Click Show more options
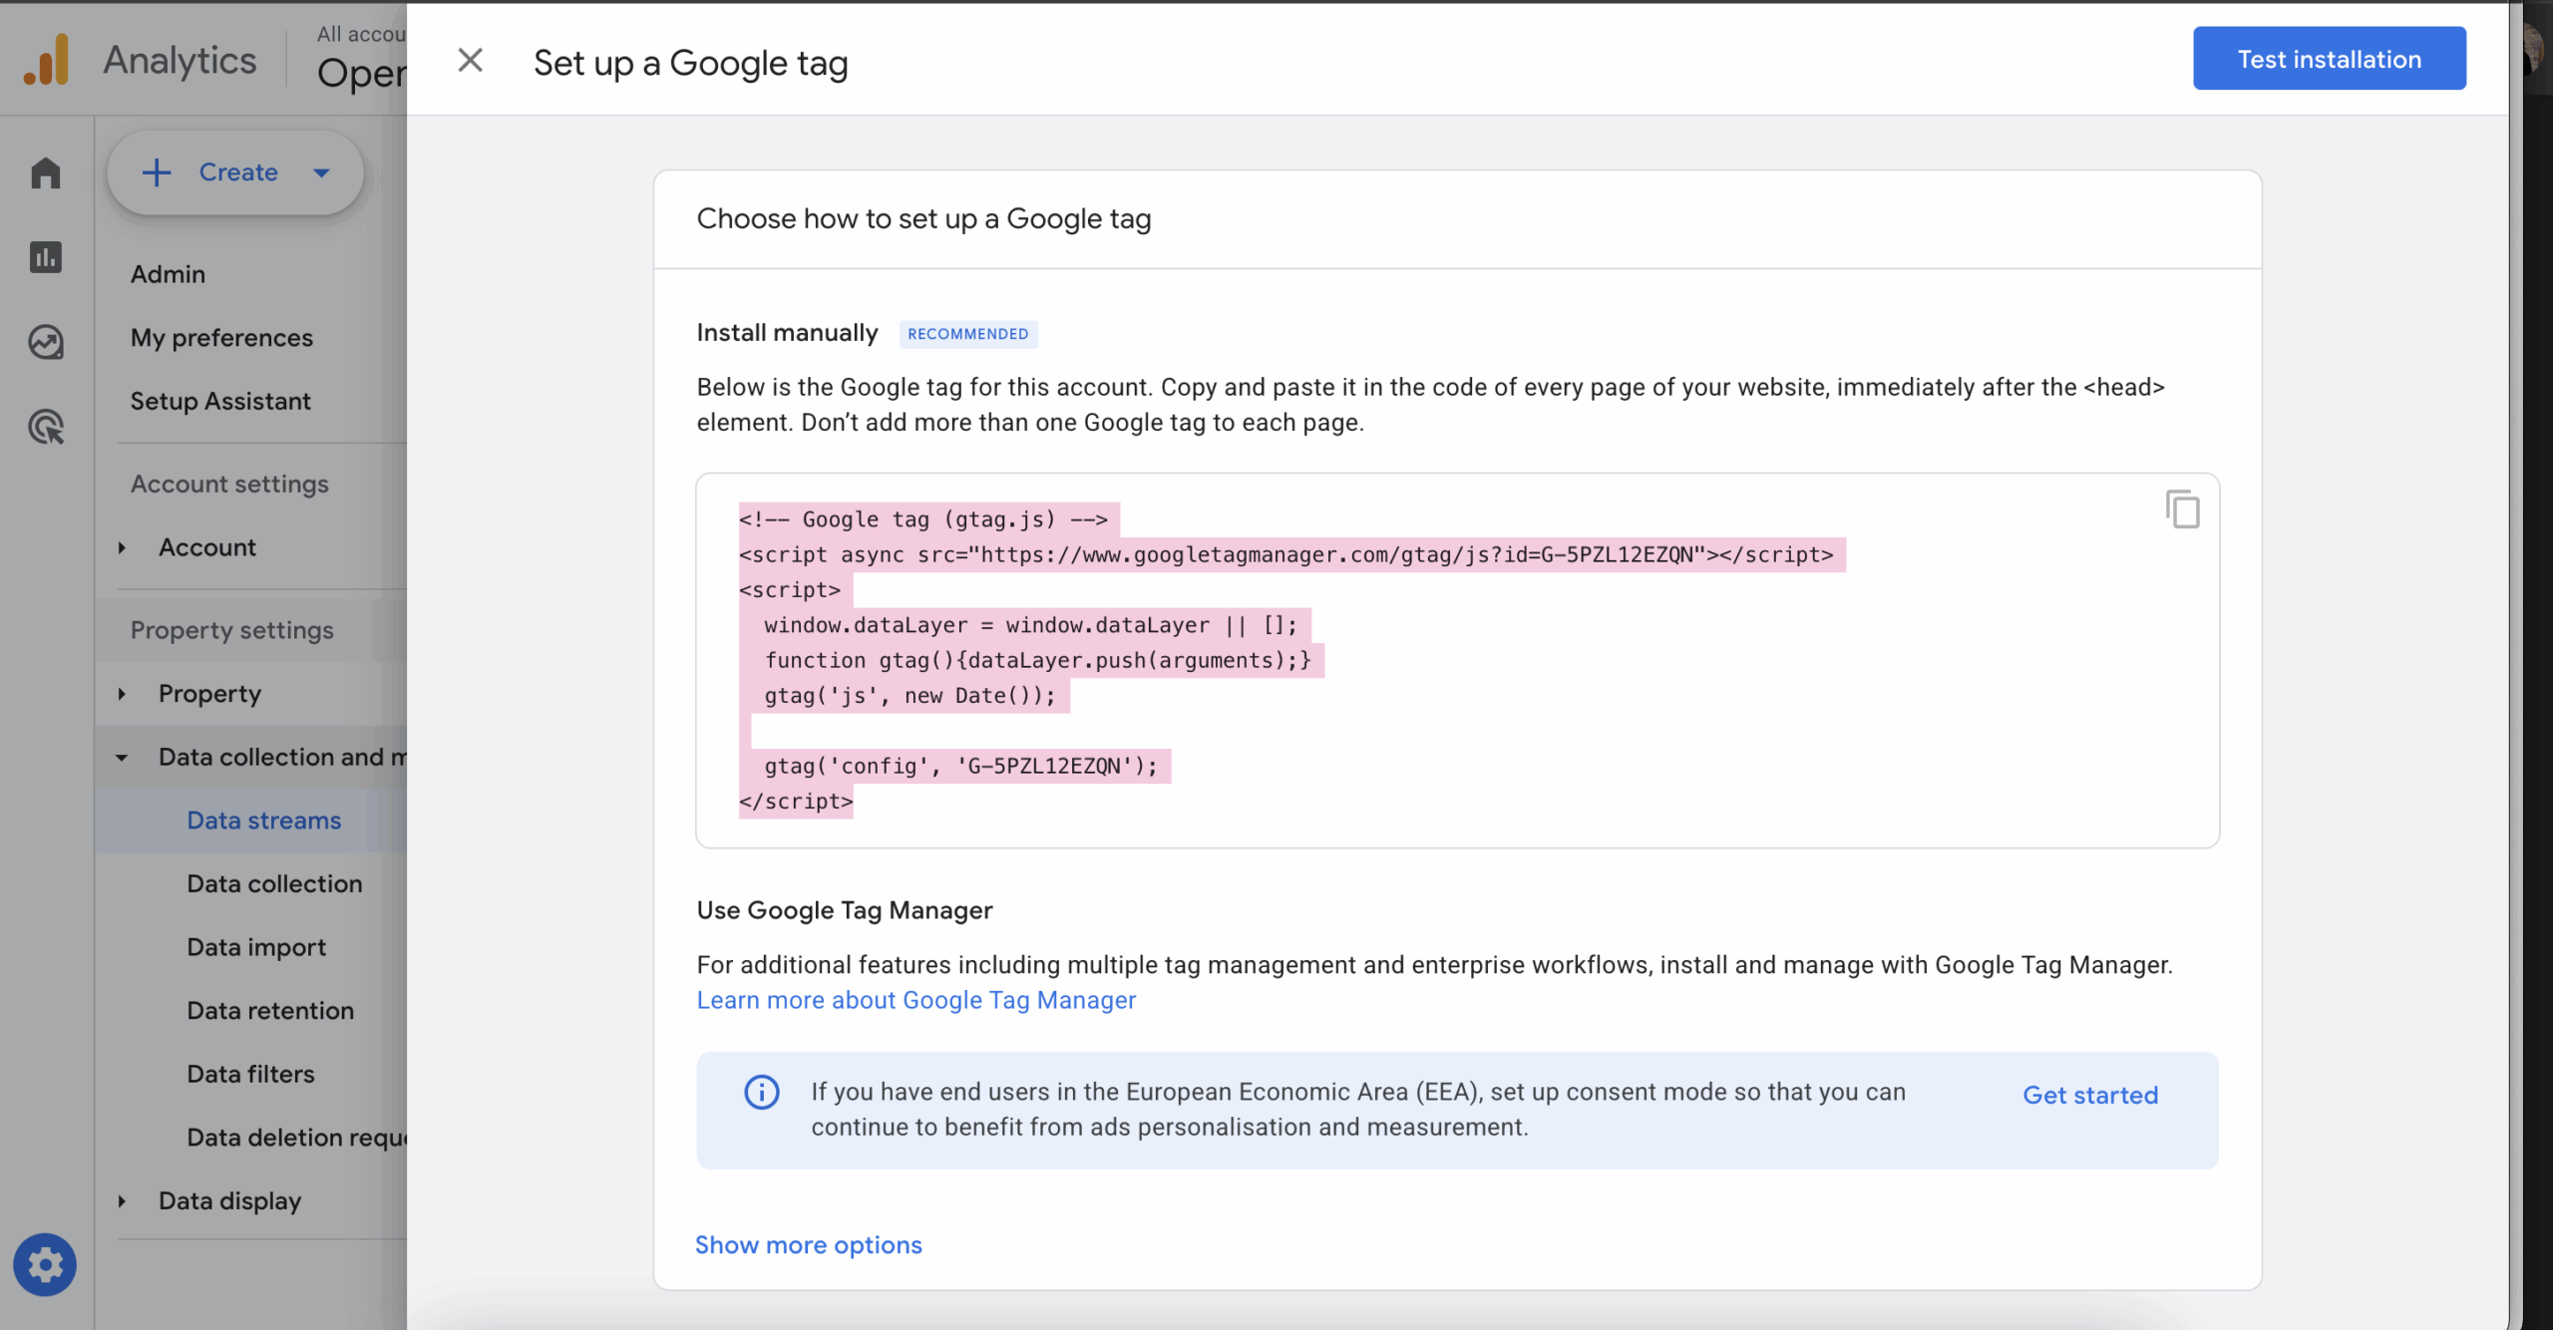2553x1330 pixels. coord(808,1244)
